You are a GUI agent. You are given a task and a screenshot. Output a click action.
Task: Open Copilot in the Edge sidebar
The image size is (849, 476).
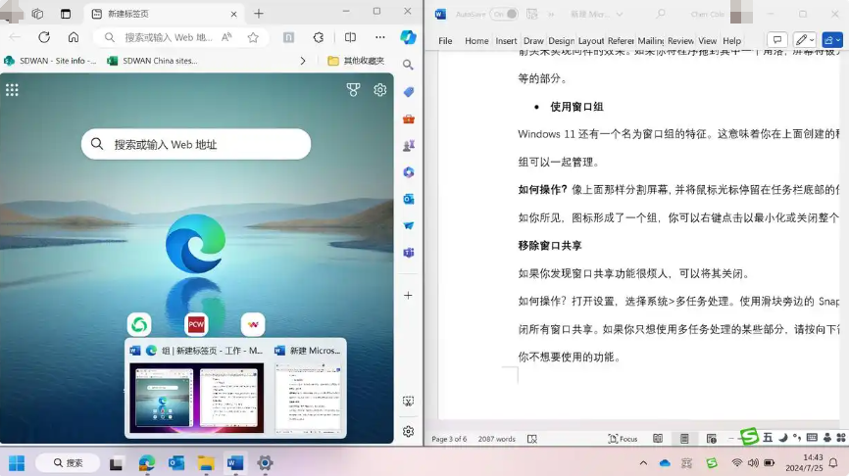point(408,37)
